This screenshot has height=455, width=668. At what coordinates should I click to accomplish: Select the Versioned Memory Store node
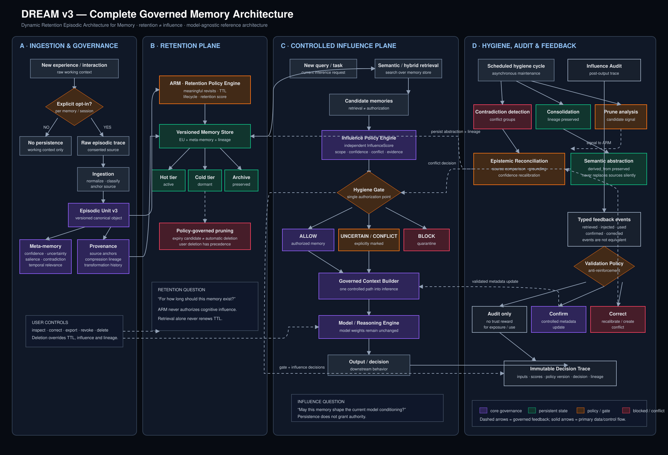pyautogui.click(x=205, y=136)
